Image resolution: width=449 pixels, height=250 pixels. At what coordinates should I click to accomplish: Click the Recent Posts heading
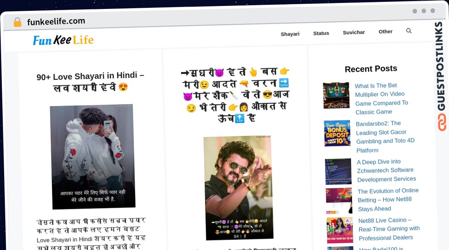tap(371, 69)
